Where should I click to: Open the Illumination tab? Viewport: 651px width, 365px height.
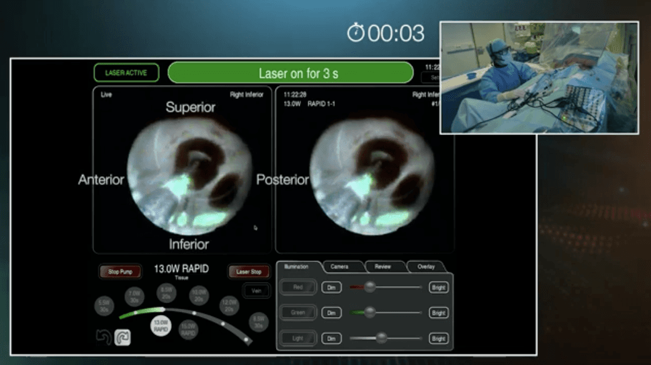pos(297,267)
